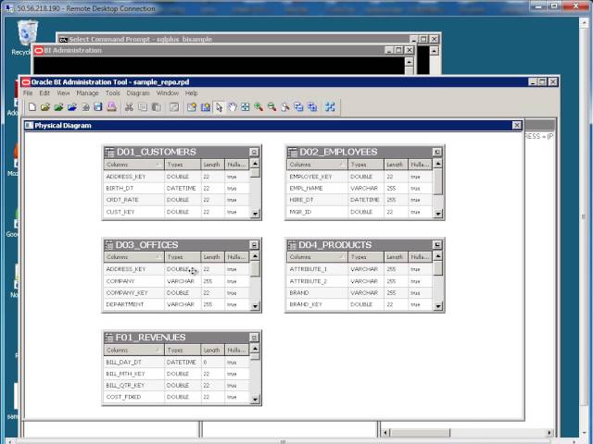
Task: Click the Paste toolbar icon
Action: (156, 107)
